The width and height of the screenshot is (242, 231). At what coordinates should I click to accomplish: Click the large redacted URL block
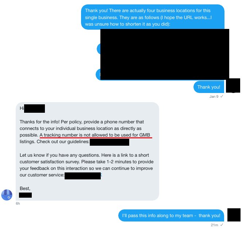point(165,54)
